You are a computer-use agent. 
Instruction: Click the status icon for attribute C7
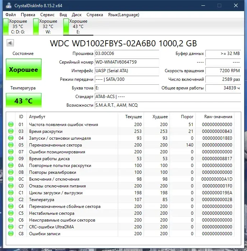coord(11,227)
